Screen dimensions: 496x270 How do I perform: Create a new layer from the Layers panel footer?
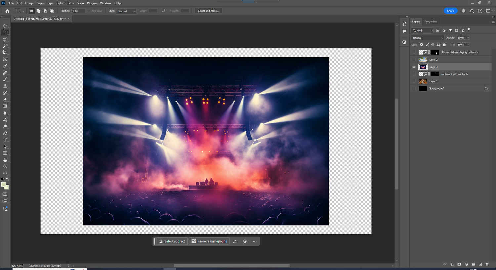(x=480, y=264)
